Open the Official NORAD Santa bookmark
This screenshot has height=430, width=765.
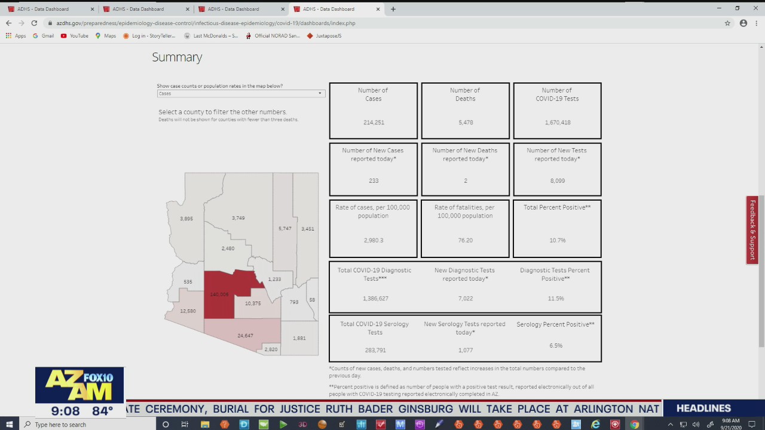point(273,36)
